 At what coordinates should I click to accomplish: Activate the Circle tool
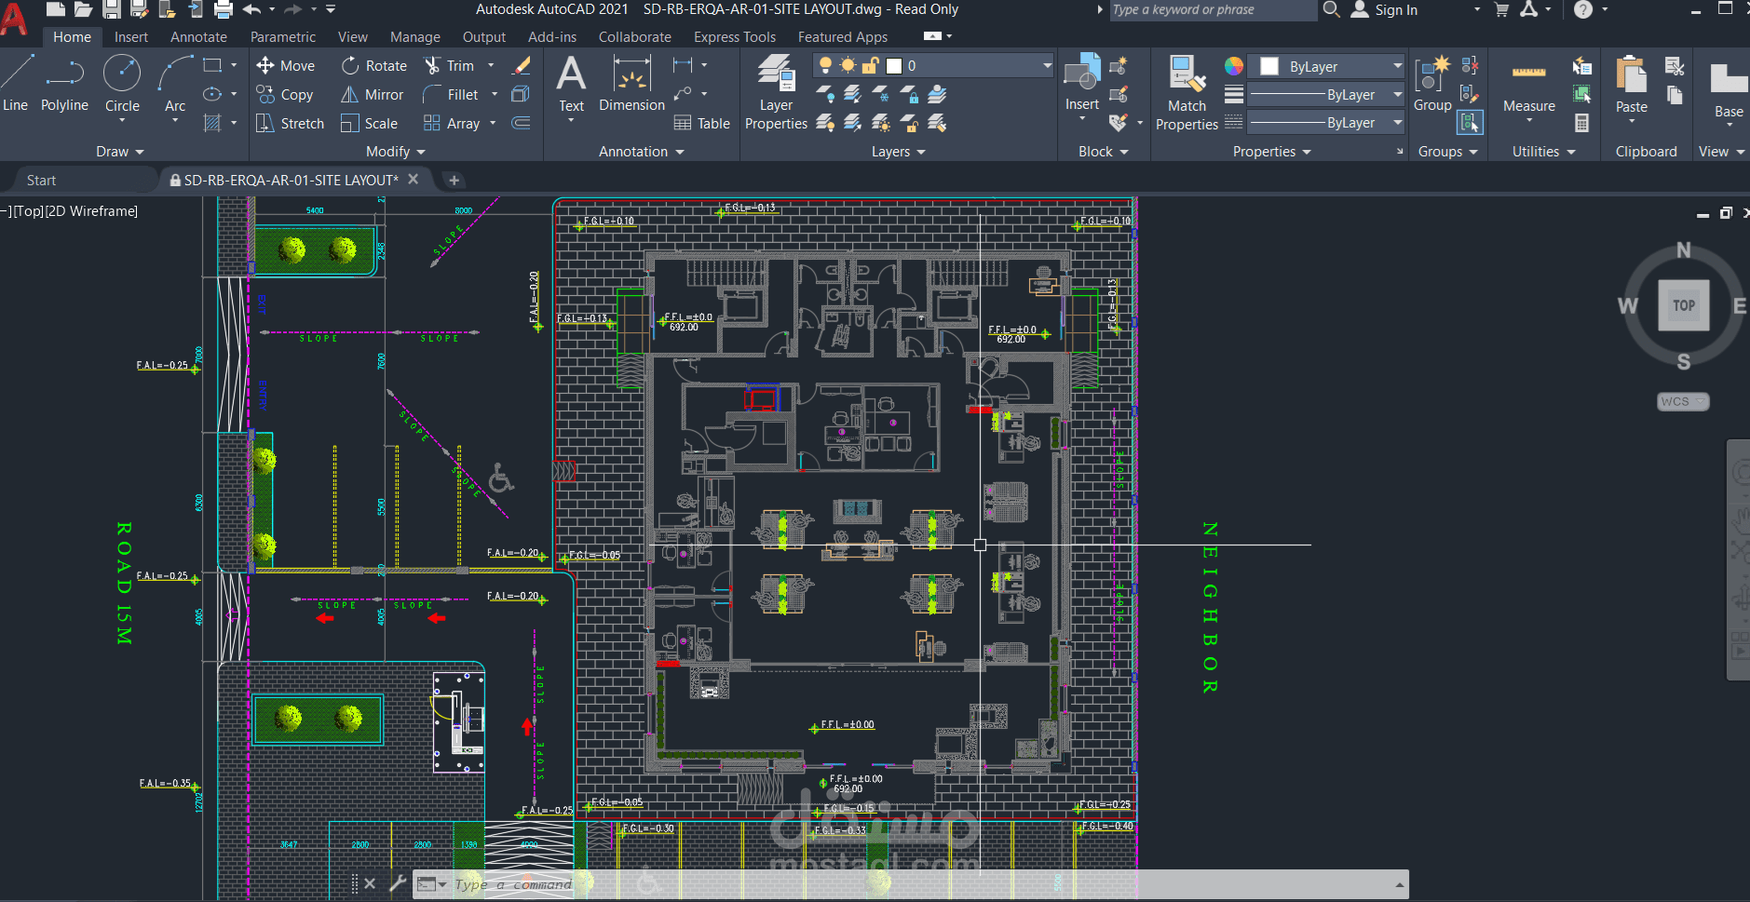click(x=122, y=83)
